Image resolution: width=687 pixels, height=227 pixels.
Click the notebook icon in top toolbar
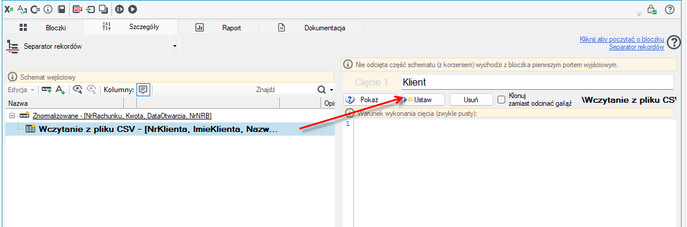[x=62, y=9]
